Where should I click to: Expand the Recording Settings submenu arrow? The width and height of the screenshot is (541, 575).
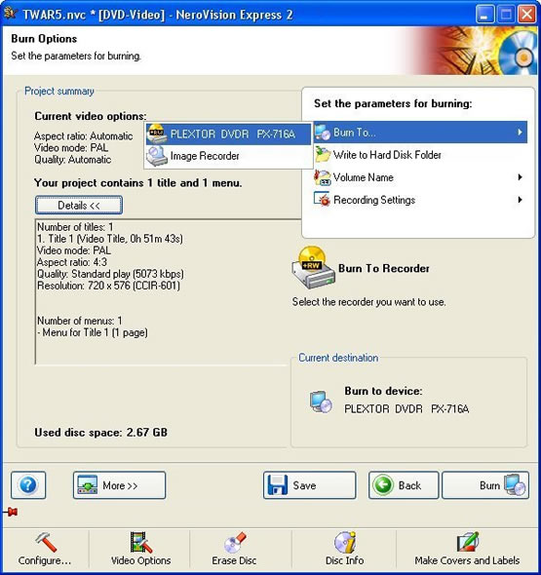(x=520, y=200)
